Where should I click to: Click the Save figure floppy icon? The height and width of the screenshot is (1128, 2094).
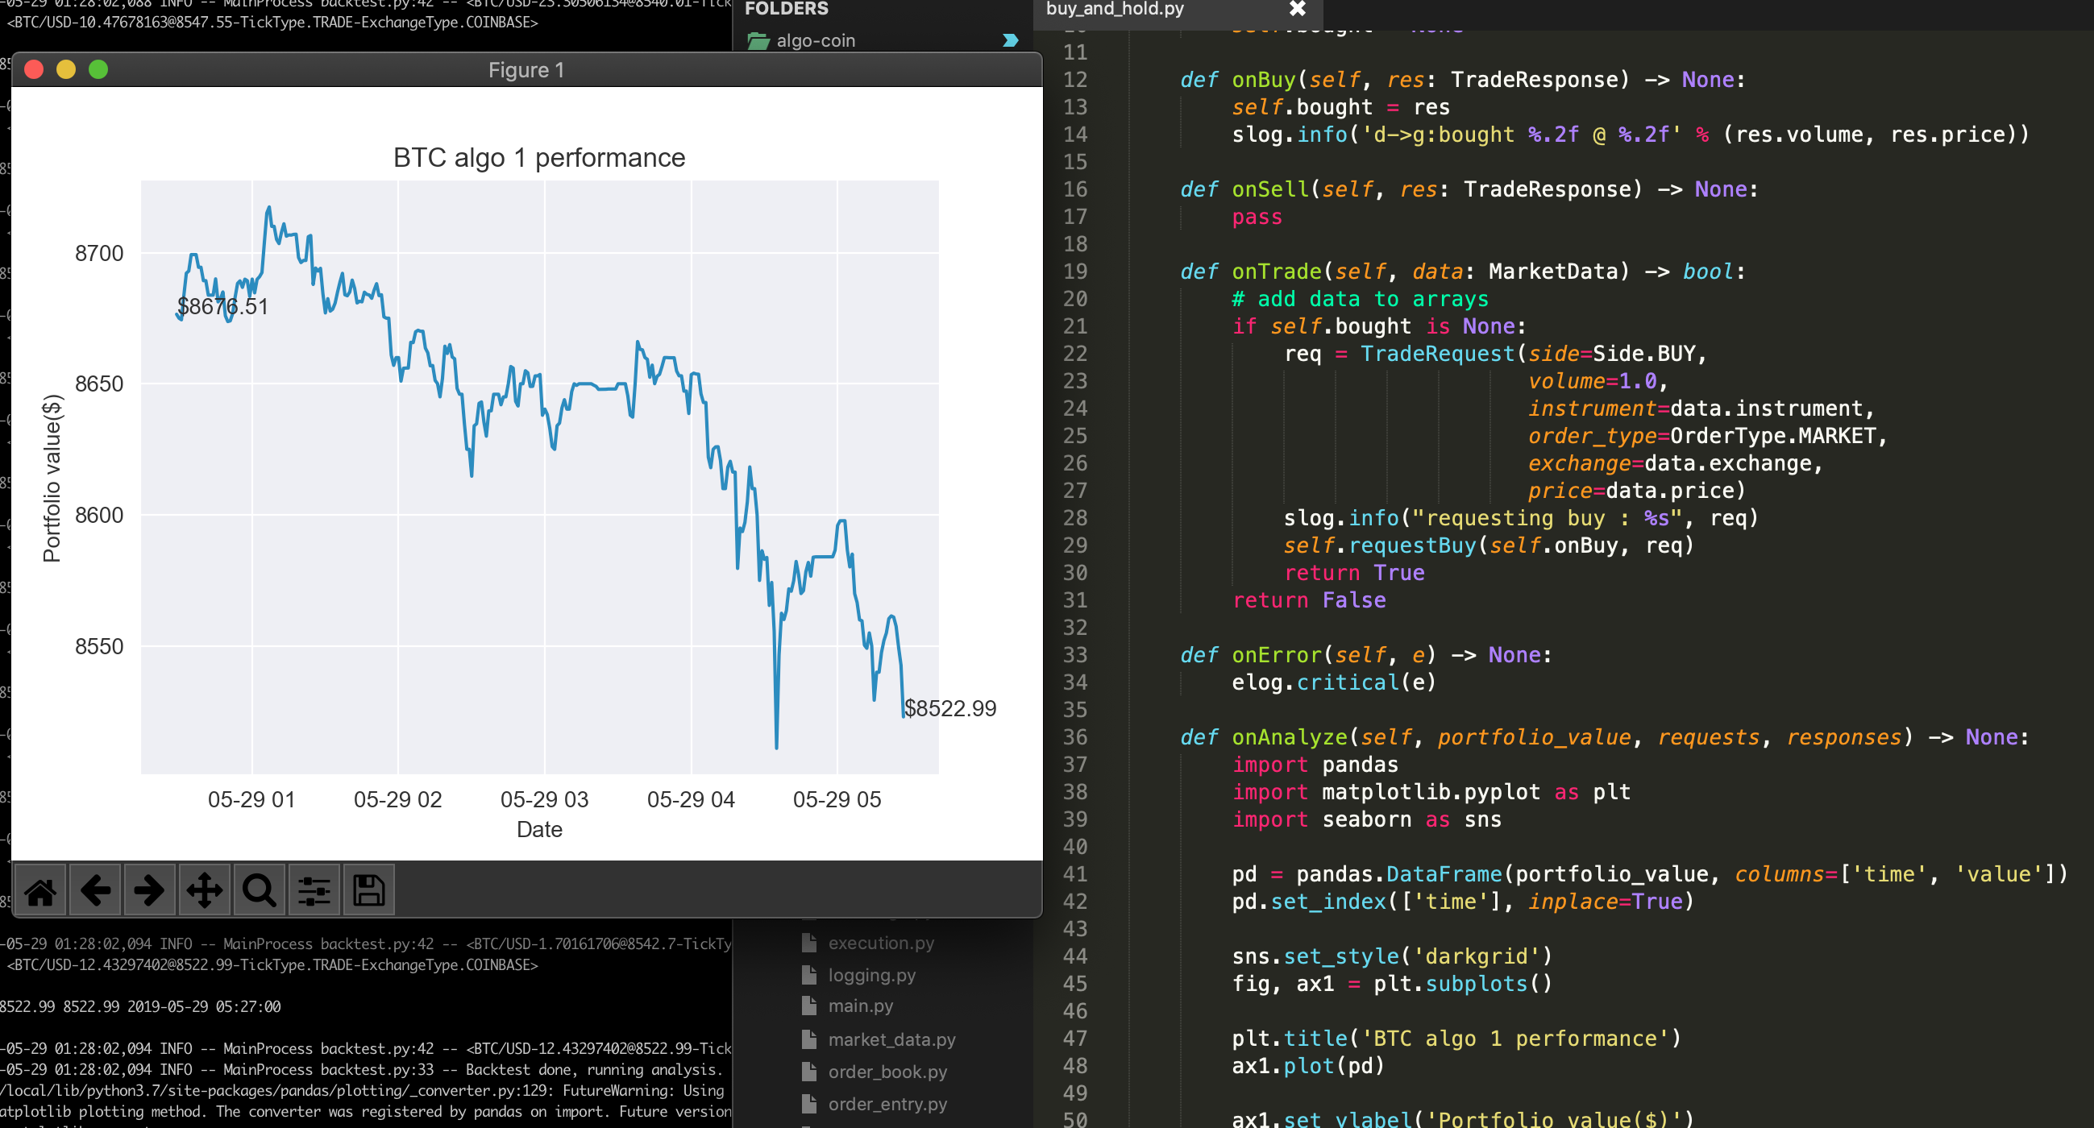[x=368, y=890]
